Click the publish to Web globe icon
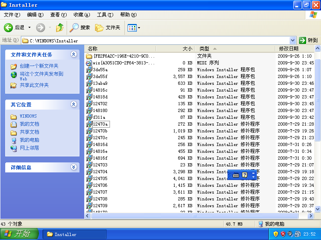Image resolution: width=321 pixels, height=240 pixels. coord(14,75)
